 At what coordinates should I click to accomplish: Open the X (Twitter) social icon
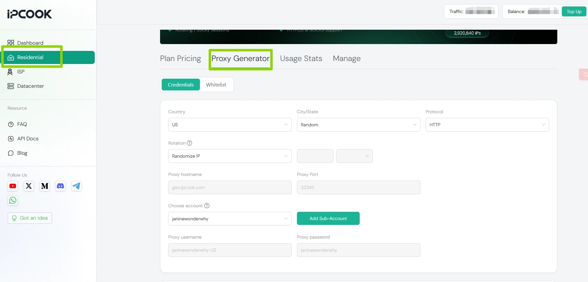pos(29,186)
